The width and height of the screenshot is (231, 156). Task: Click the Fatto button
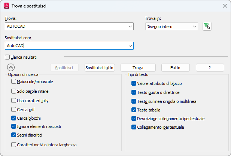click(x=175, y=68)
